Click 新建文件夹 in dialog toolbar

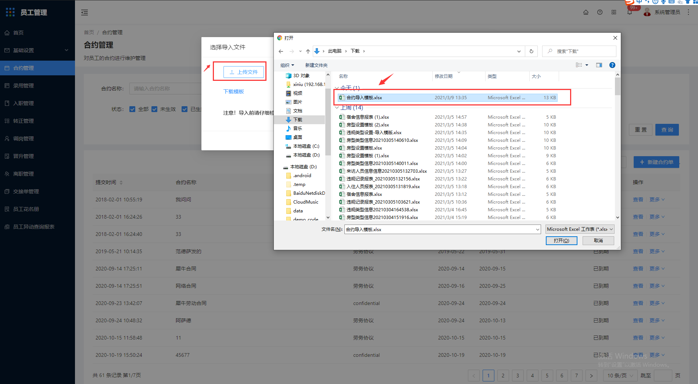(x=316, y=65)
